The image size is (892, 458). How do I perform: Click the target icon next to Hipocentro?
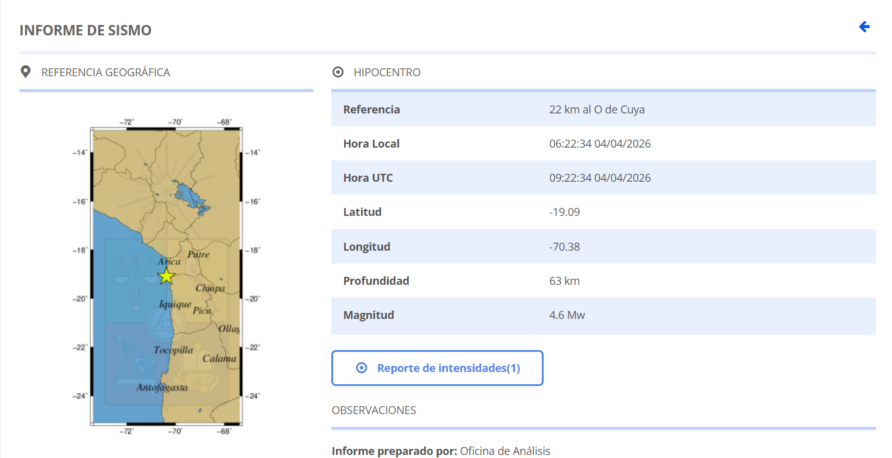coord(337,73)
